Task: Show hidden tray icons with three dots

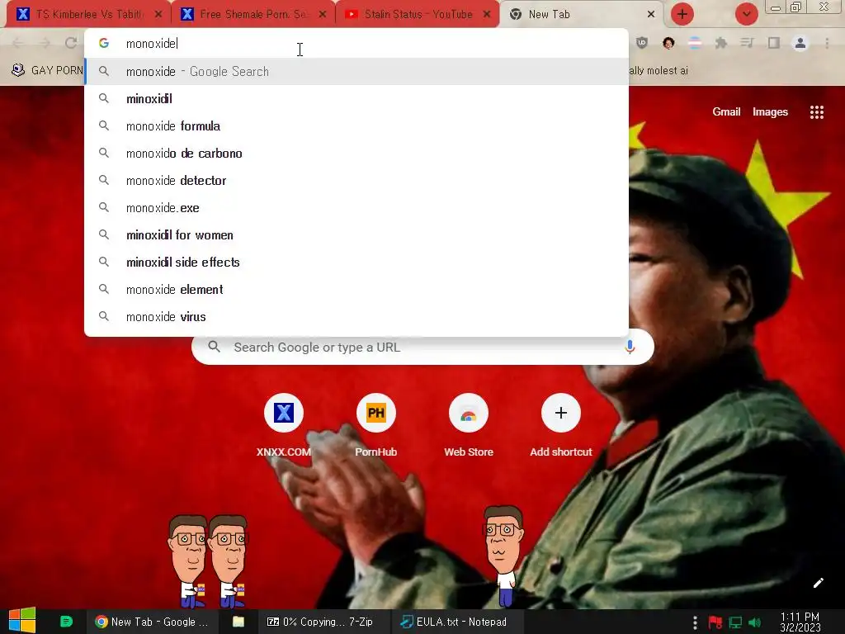Action: pos(695,622)
